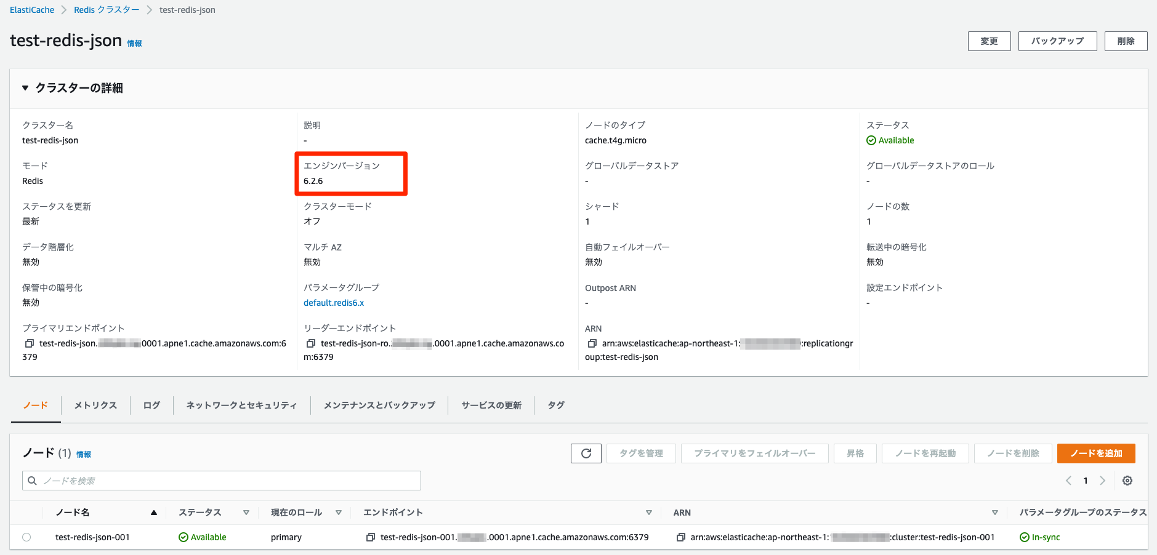
Task: Copy the endpoint of node test-redis-json-001
Action: tap(370, 537)
